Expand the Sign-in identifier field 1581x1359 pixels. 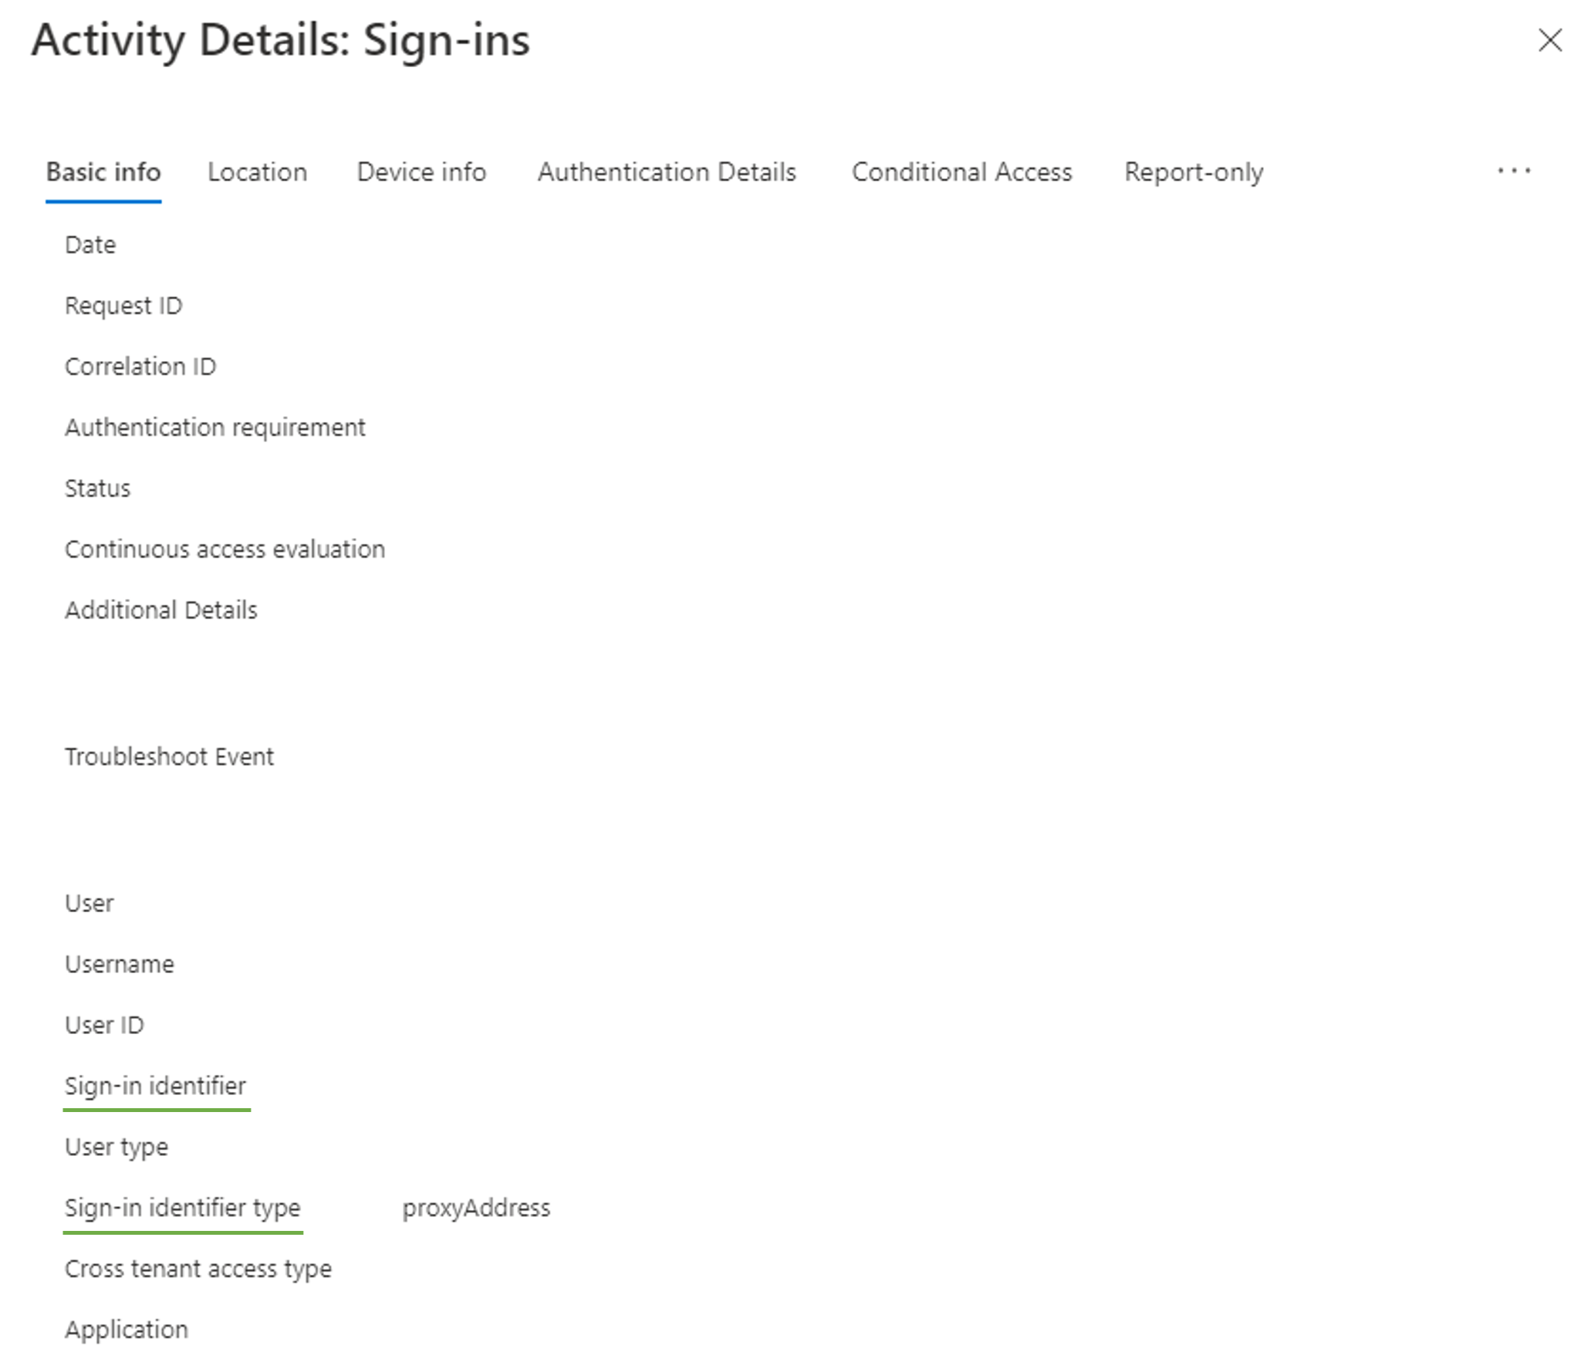point(154,1085)
